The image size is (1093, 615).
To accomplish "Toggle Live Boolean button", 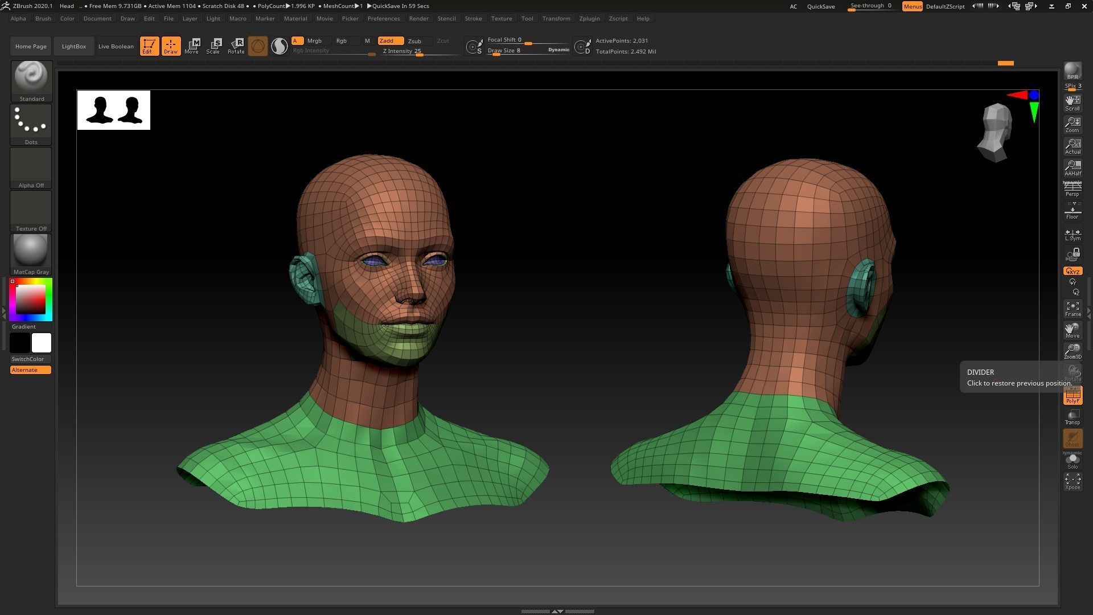I will (x=116, y=46).
